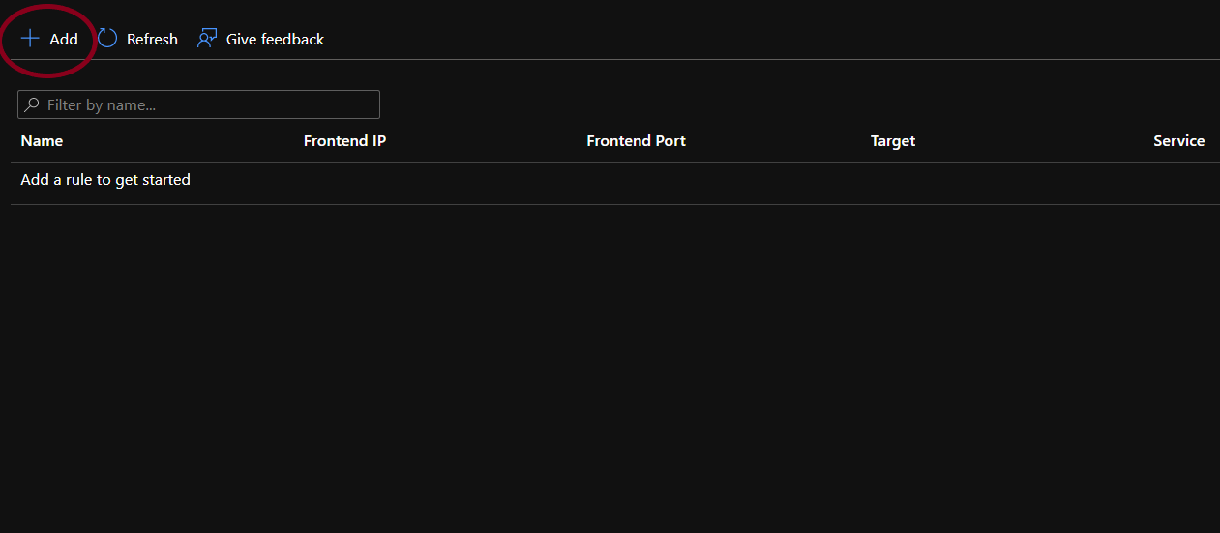Select the Frontend IP column header
Image resolution: width=1220 pixels, height=533 pixels.
click(x=344, y=141)
